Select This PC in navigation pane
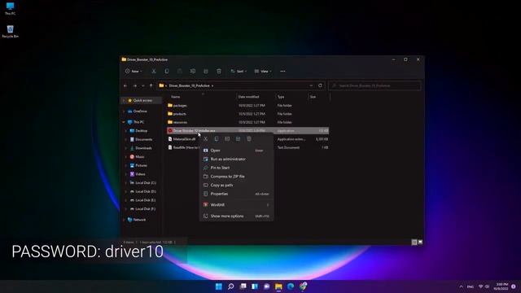521x293 pixels. (138, 122)
